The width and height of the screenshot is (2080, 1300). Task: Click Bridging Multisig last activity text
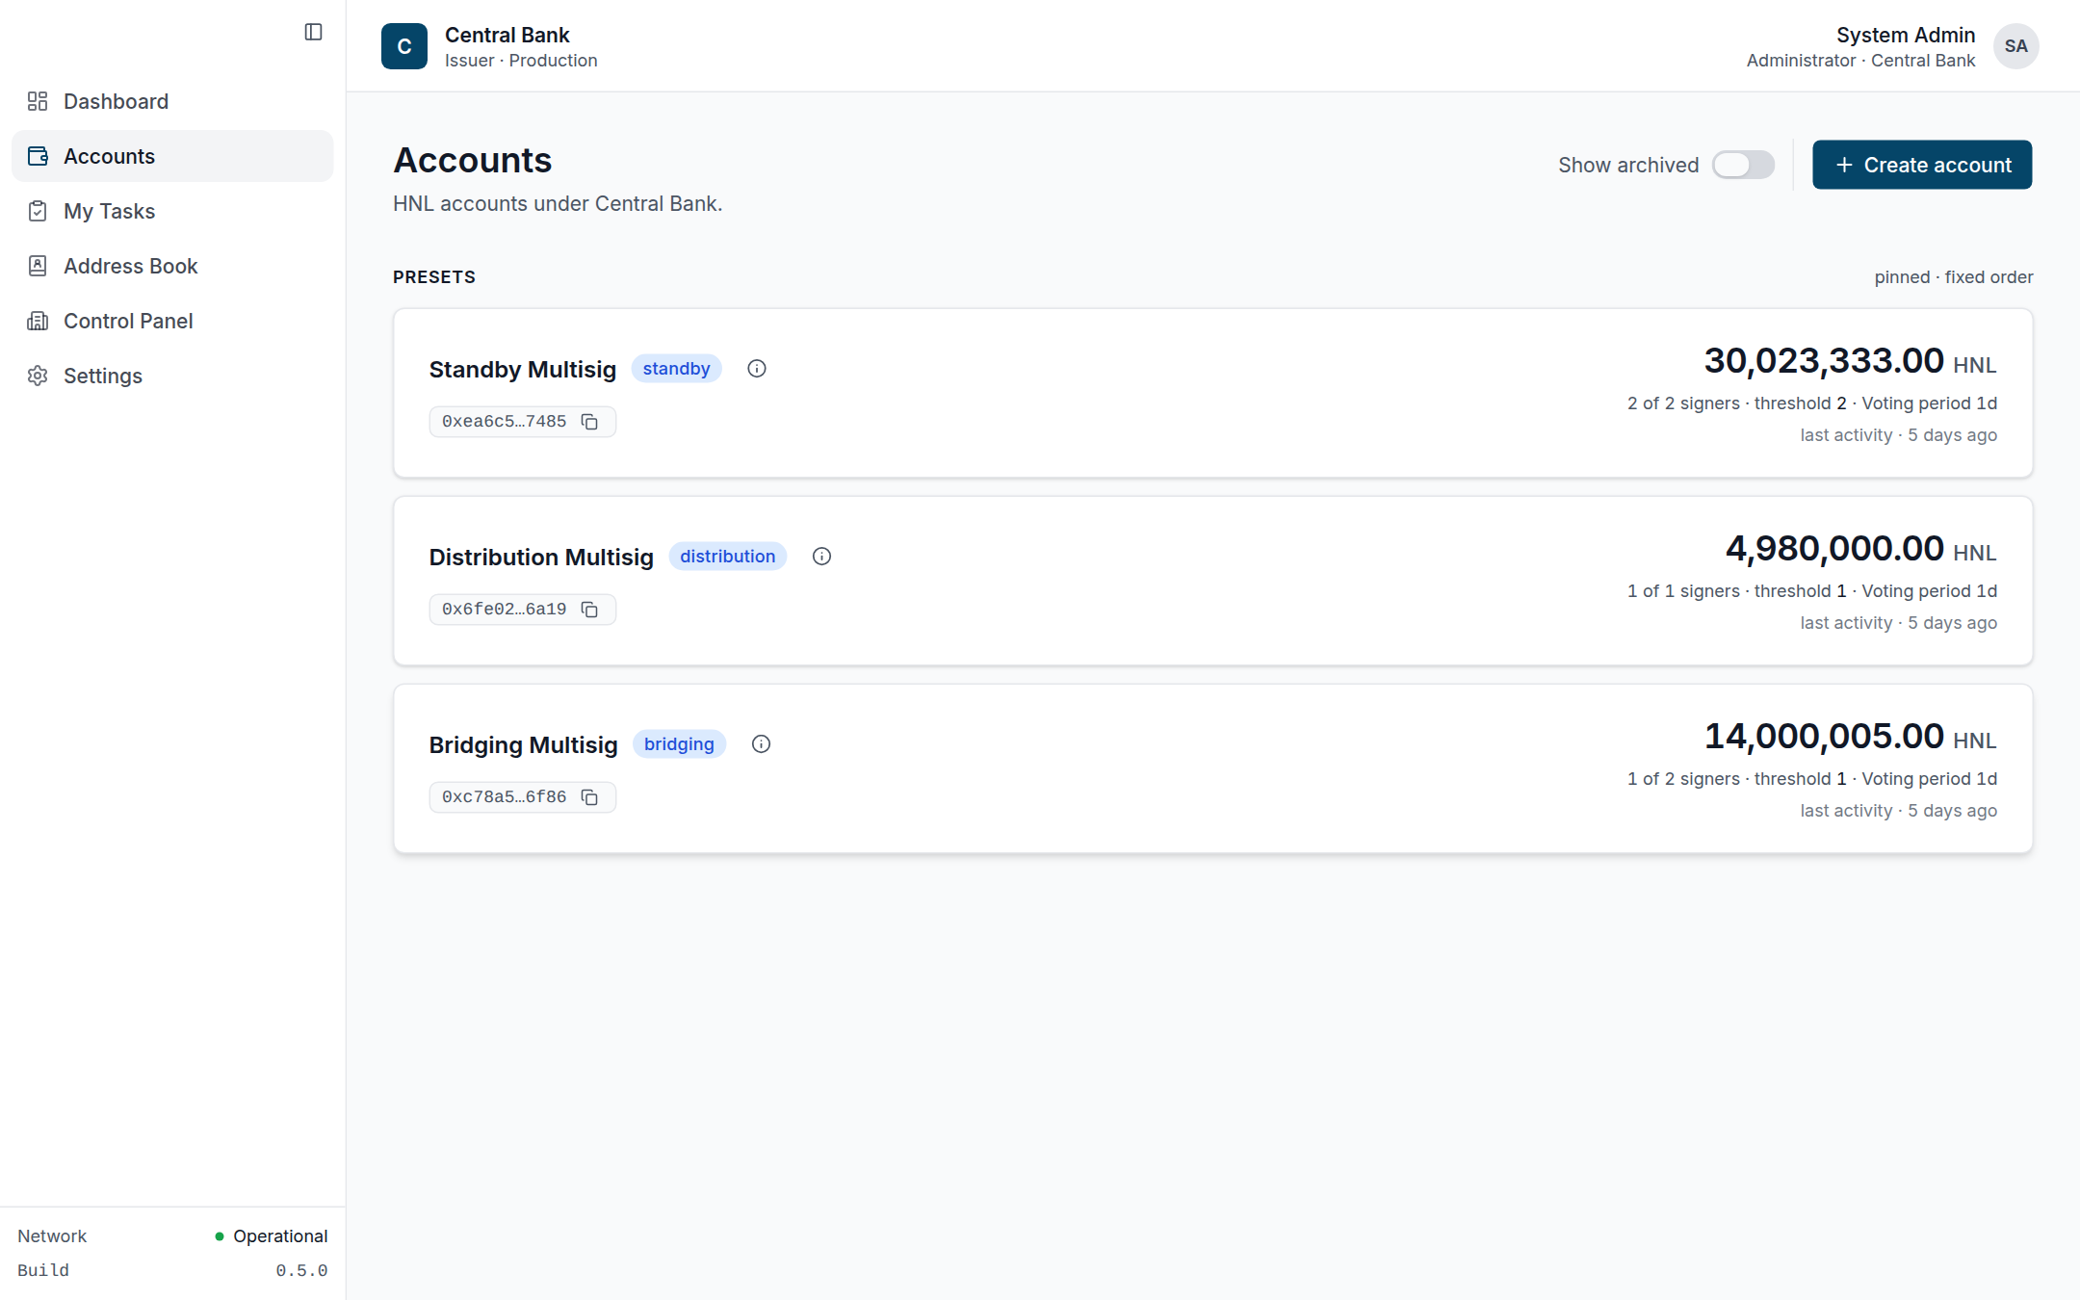point(1898,811)
